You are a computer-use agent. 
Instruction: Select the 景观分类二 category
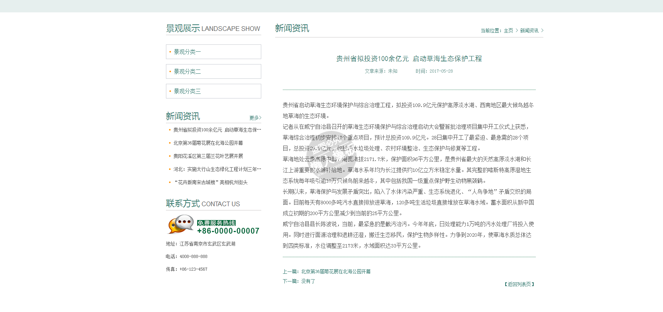click(x=187, y=71)
